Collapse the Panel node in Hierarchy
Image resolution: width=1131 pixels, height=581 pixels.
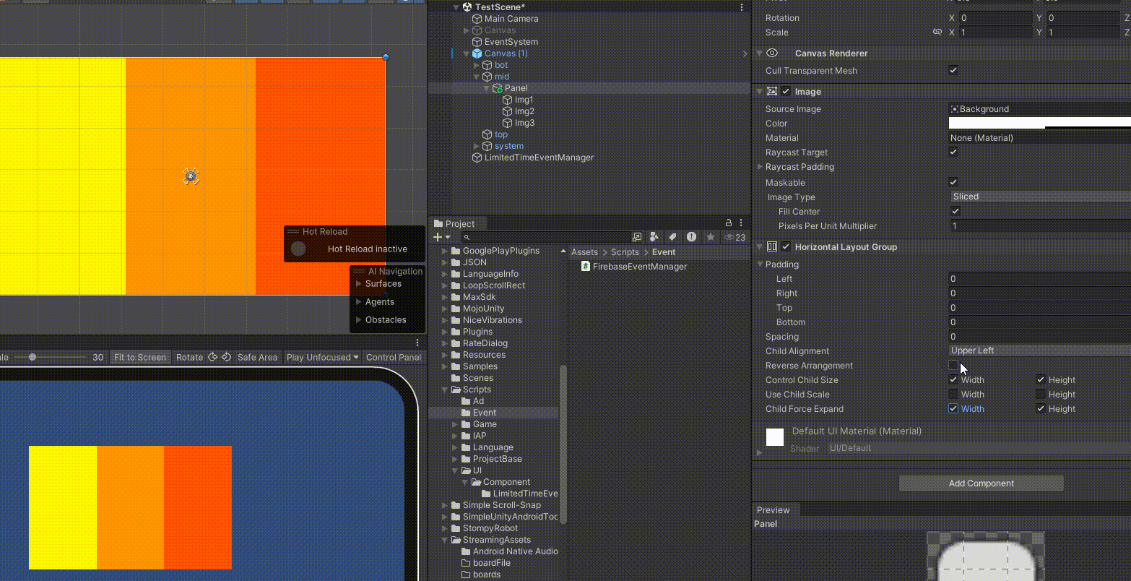pos(487,88)
